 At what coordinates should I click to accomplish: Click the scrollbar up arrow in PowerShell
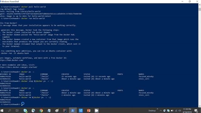(x=200, y=5)
